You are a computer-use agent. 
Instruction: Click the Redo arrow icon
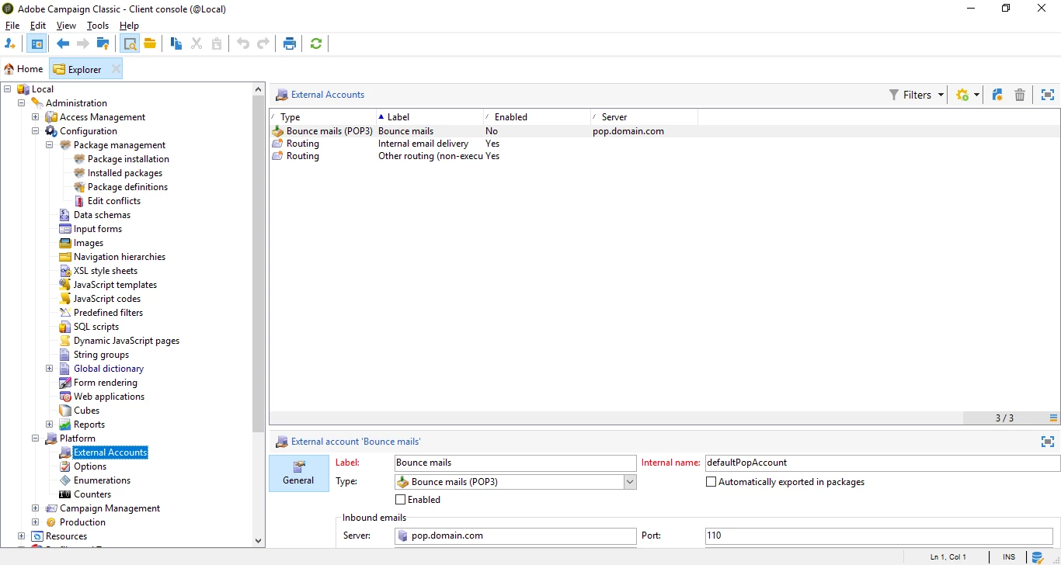pos(263,43)
